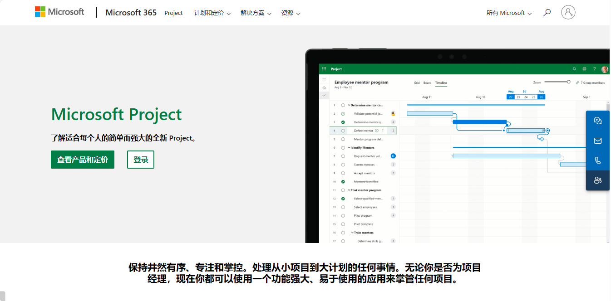611x301 pixels.
Task: Click the dark blue bar for row 3
Action: 479,122
